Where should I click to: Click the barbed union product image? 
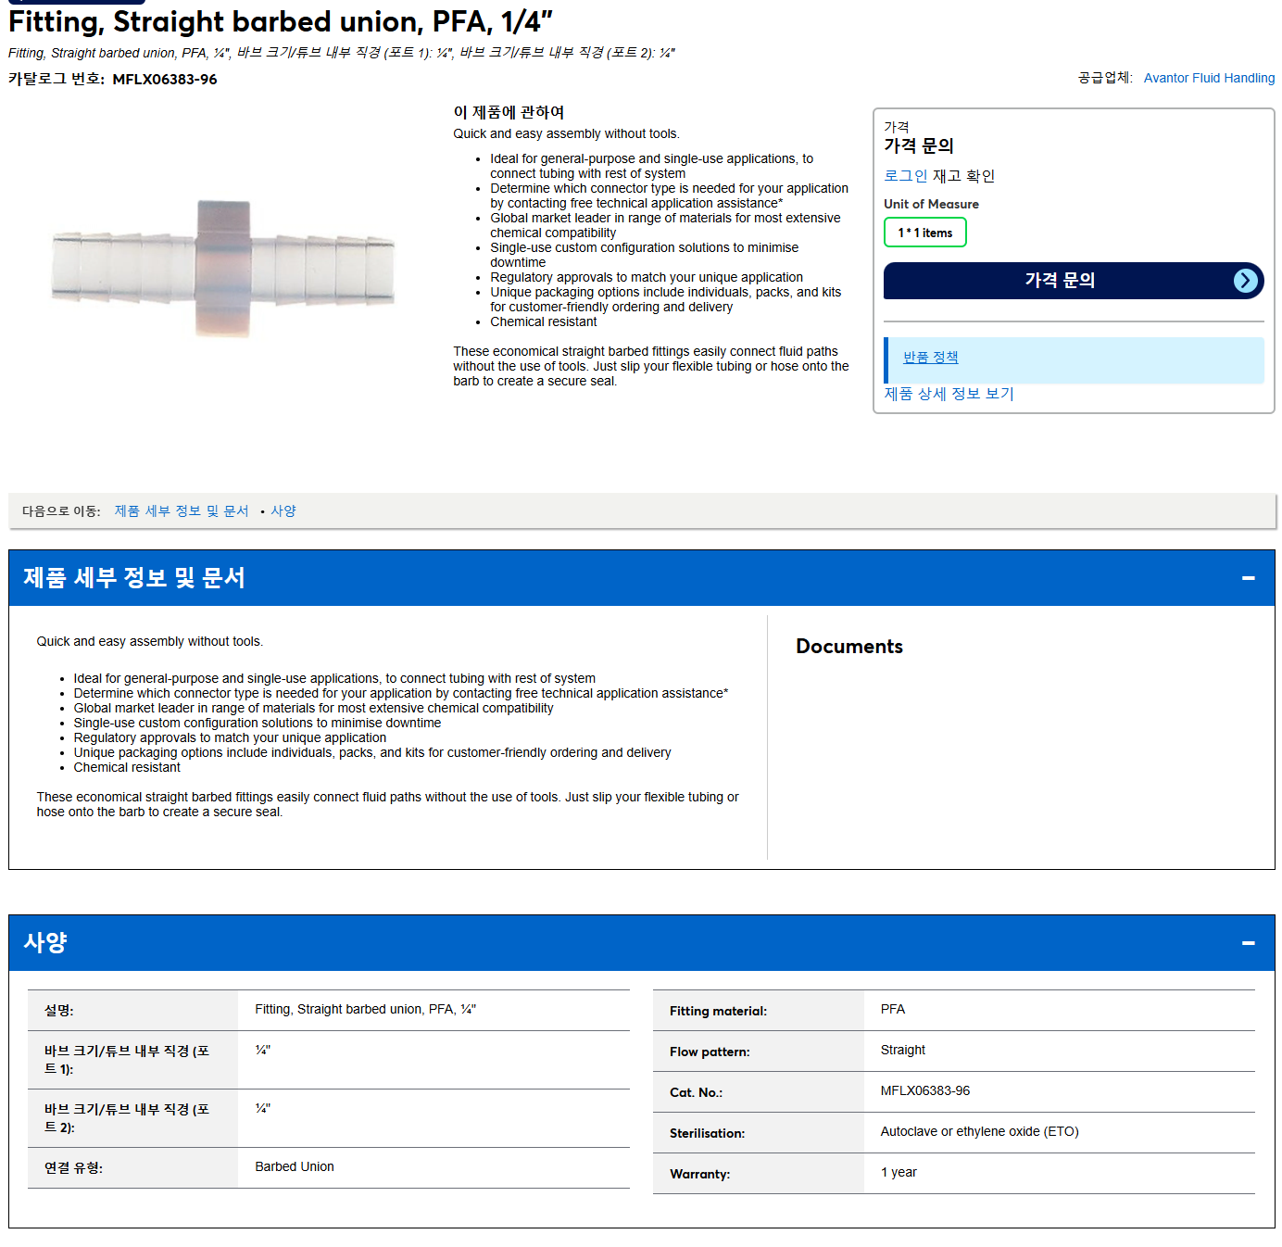pos(223,268)
